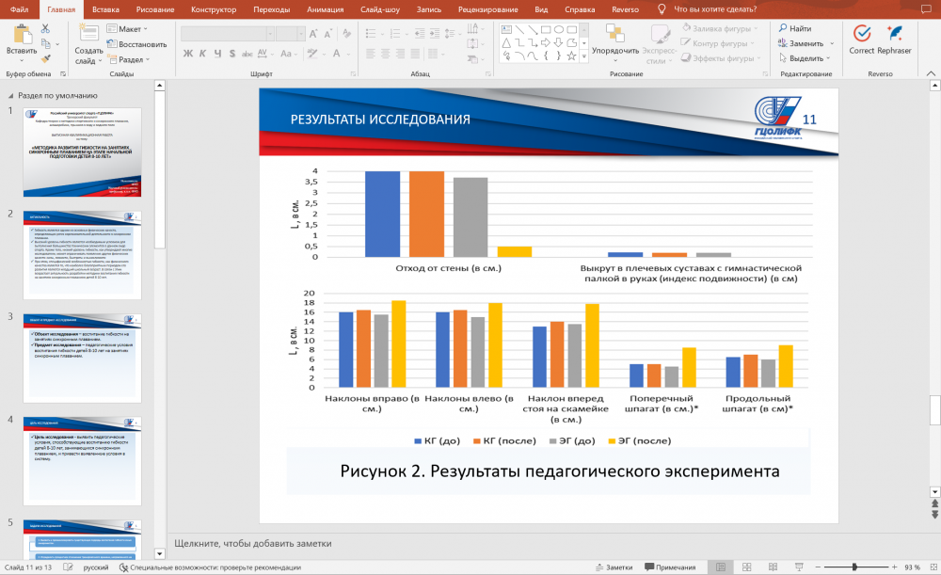The width and height of the screenshot is (941, 575).
Task: Switch to the Анимация tab
Action: 325,8
